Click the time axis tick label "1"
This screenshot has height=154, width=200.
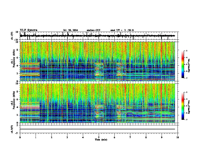[36, 137]
